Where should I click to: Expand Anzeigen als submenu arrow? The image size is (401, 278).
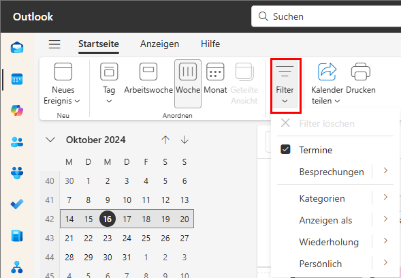point(385,219)
